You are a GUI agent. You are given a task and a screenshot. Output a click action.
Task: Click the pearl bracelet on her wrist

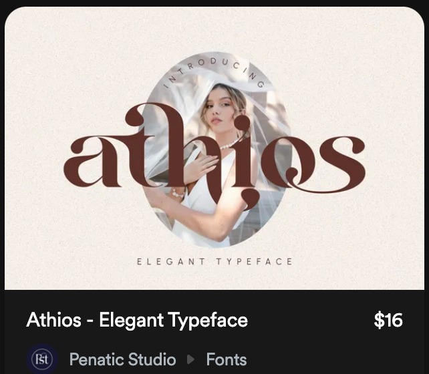point(177,193)
